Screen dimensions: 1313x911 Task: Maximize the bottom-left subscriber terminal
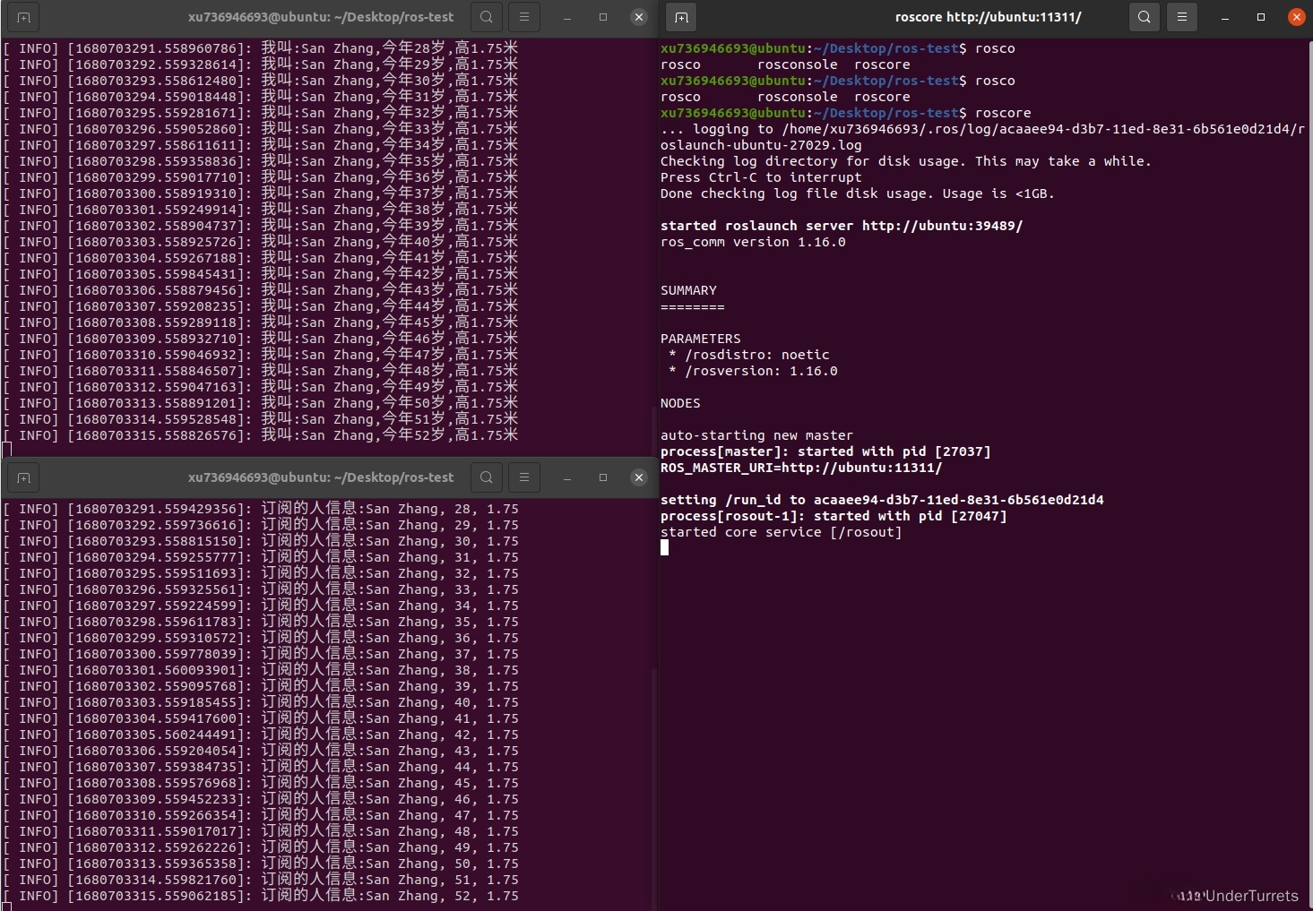(x=603, y=477)
